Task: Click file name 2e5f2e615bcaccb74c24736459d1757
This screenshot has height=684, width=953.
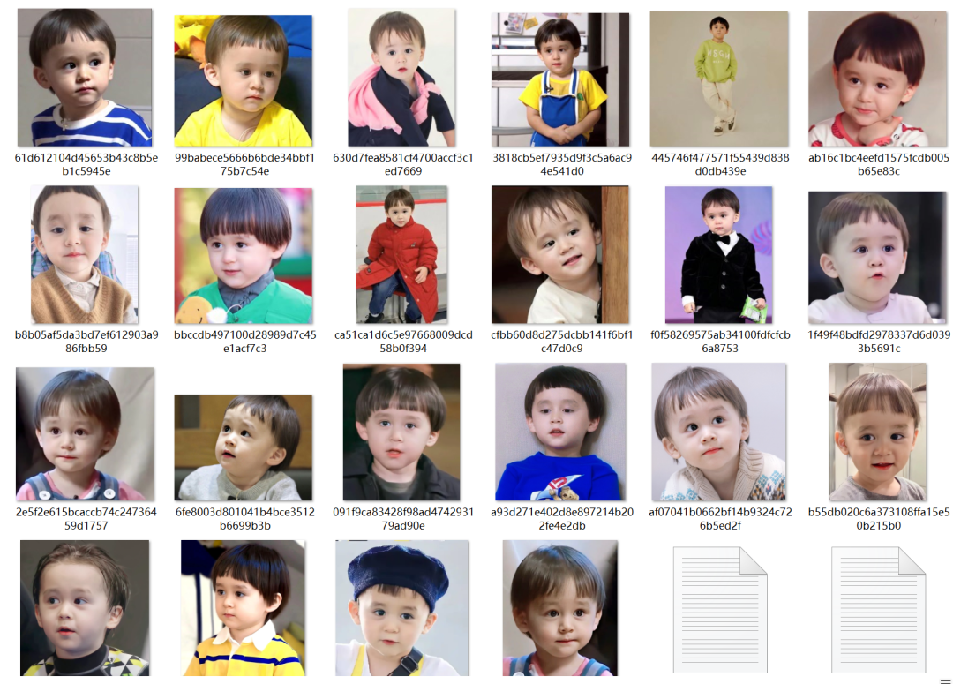Action: click(x=86, y=519)
